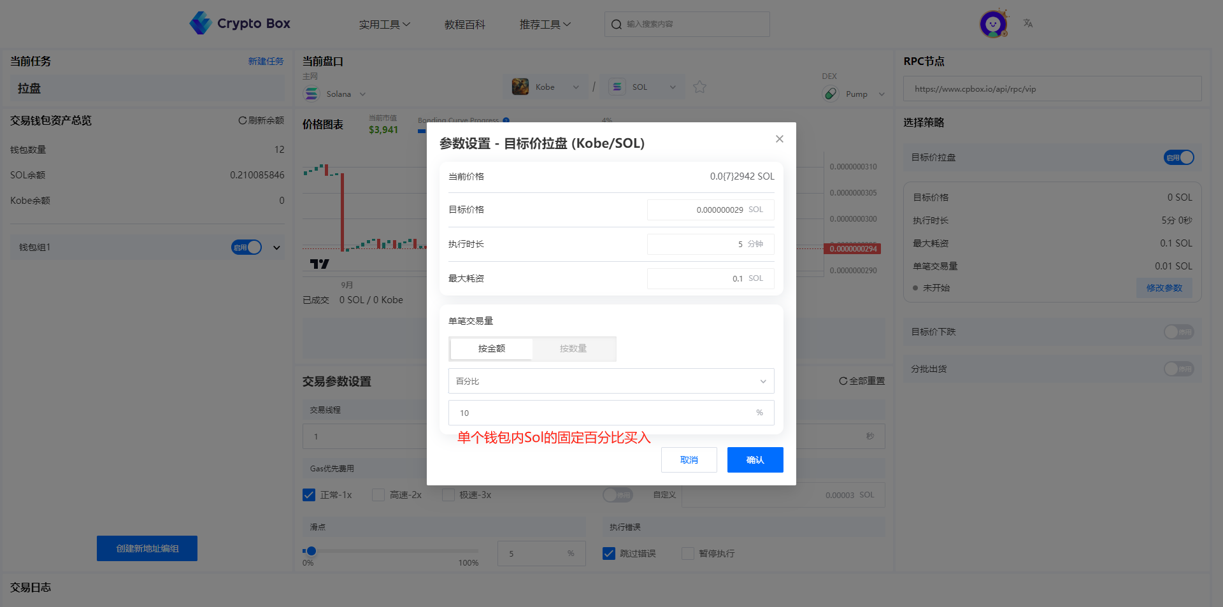
Task: Toggle the wallet group 1 switch
Action: pyautogui.click(x=247, y=247)
